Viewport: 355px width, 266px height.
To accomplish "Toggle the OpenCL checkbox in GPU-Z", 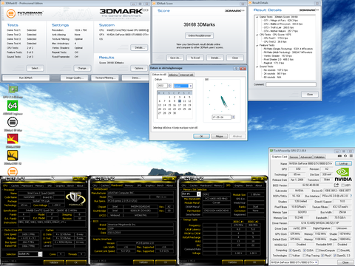I will (x=291, y=250).
